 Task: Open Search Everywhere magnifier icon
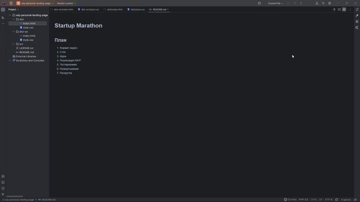tap(323, 3)
